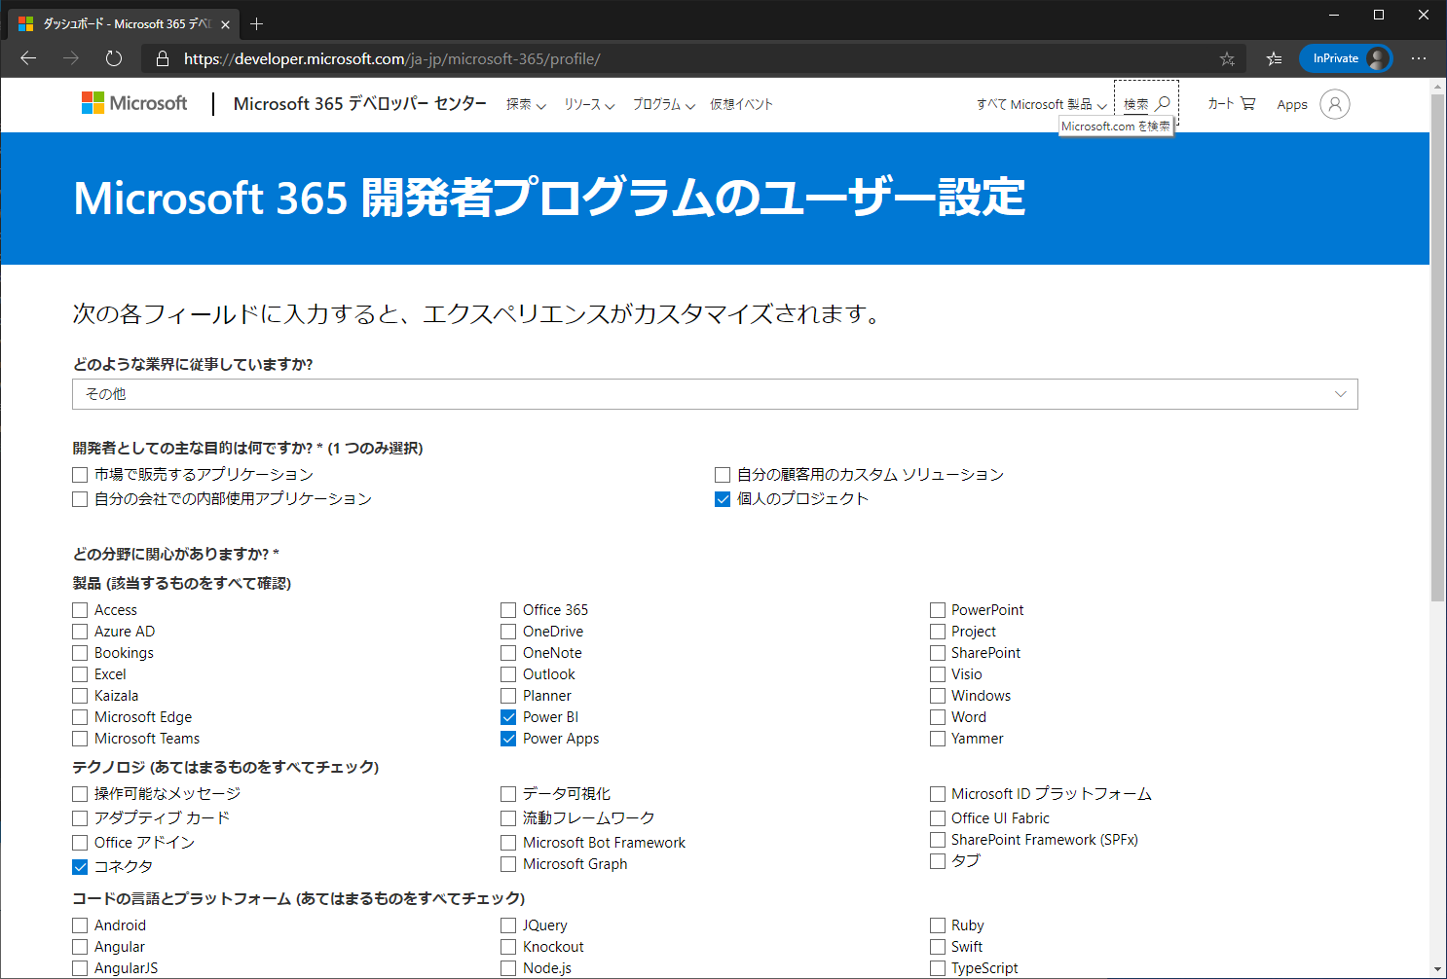
Task: Click the 検索 search button
Action: pos(1146,104)
